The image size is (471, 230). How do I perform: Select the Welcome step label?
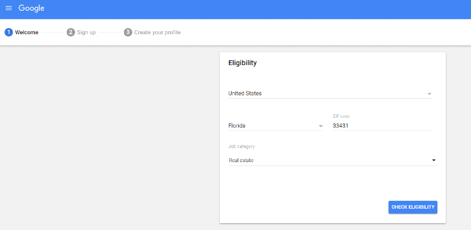click(27, 33)
